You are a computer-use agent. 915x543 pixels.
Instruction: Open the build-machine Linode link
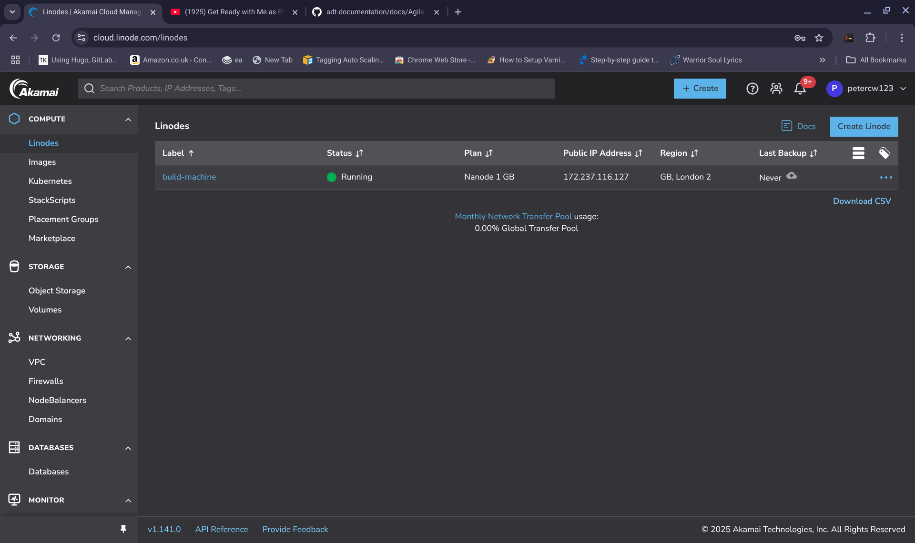(189, 177)
